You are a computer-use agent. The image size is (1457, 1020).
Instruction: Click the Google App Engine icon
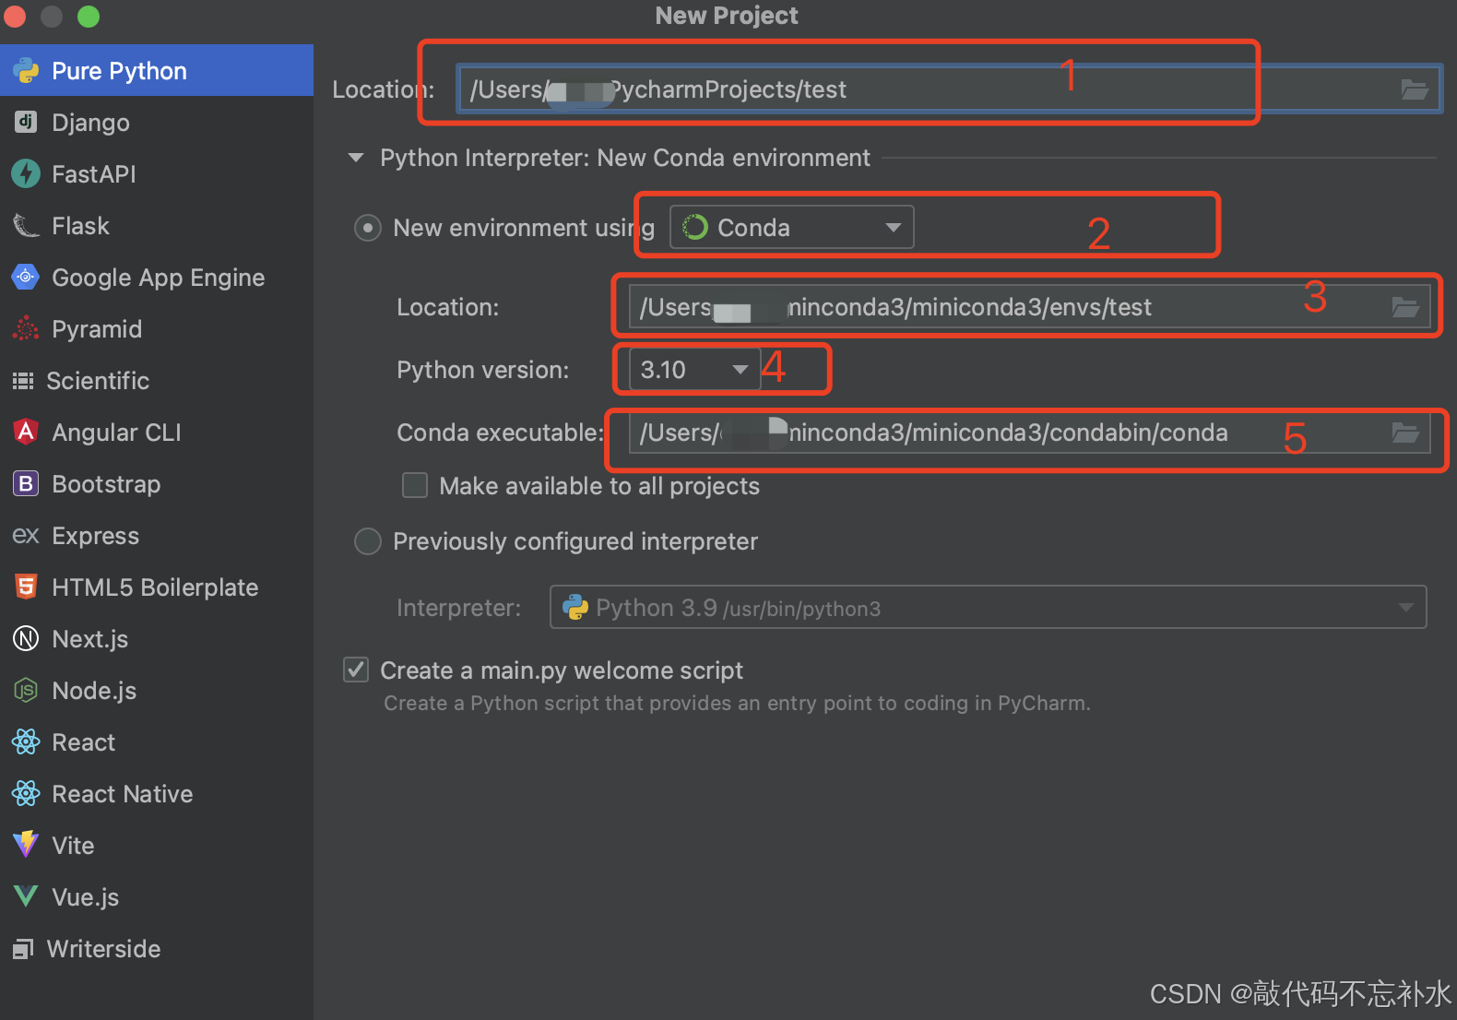click(x=26, y=277)
